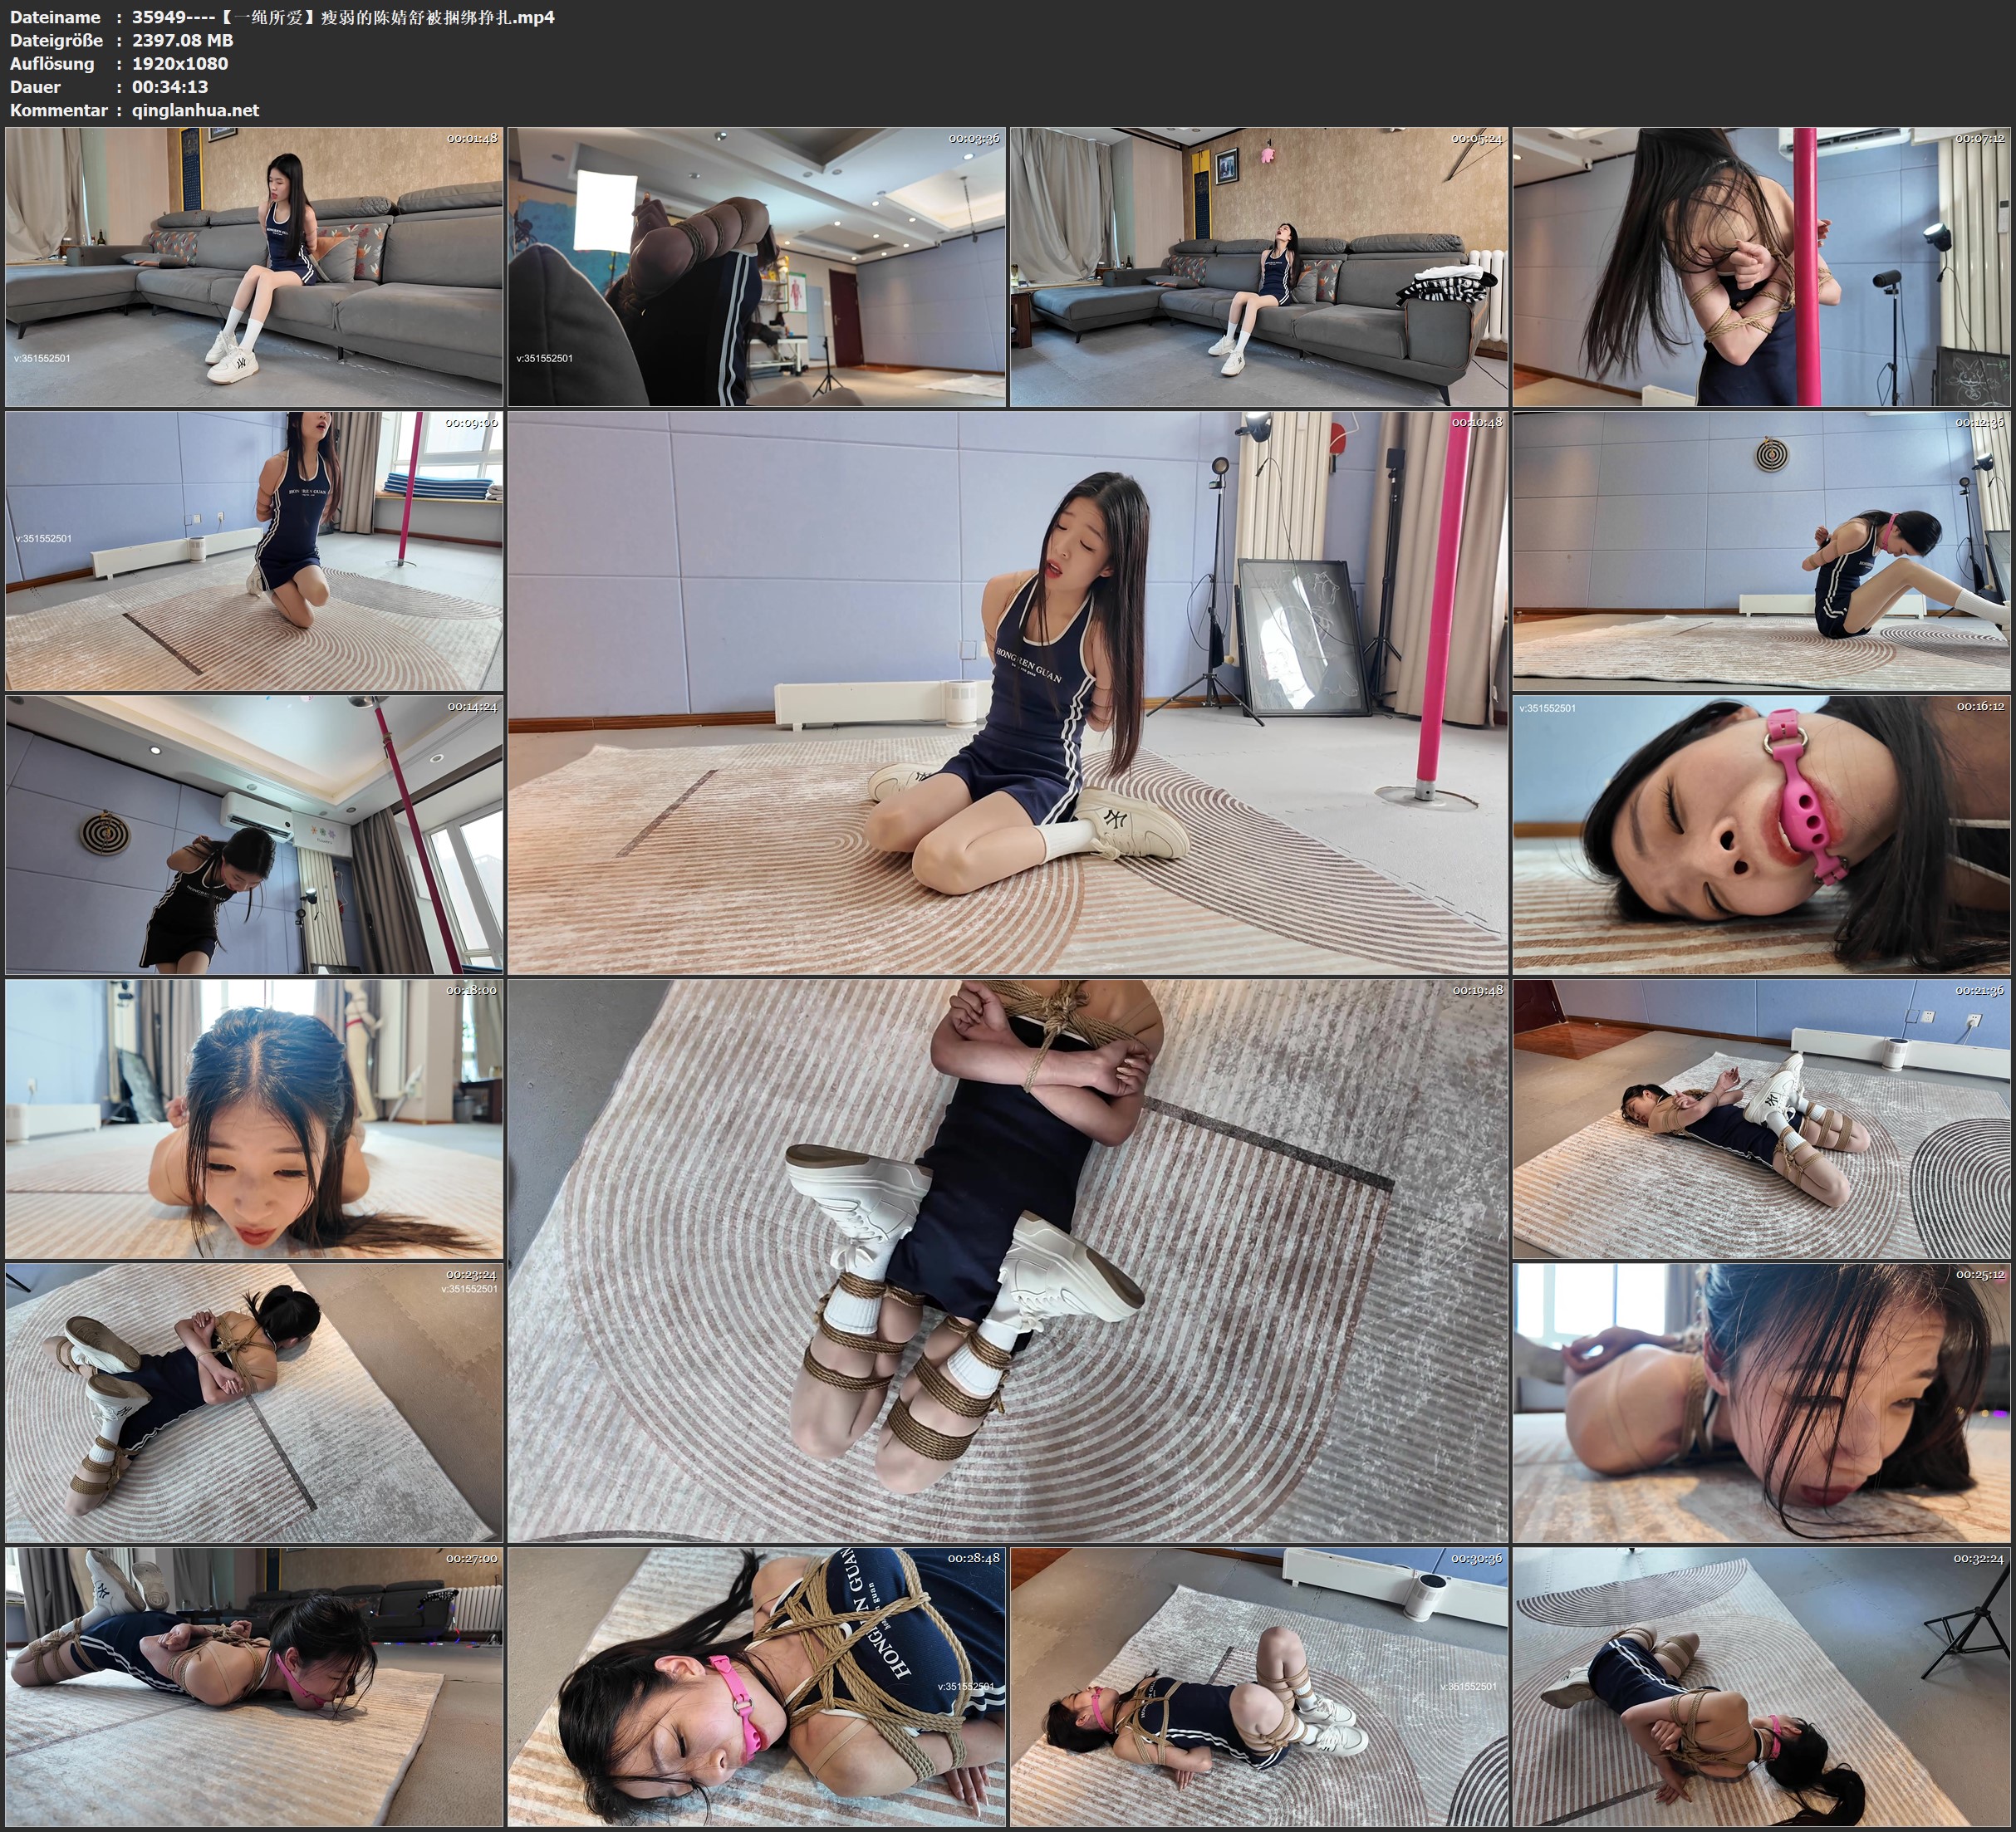This screenshot has width=2016, height=1832.
Task: Select the frame timestamped 00:18:00
Action: point(254,1119)
